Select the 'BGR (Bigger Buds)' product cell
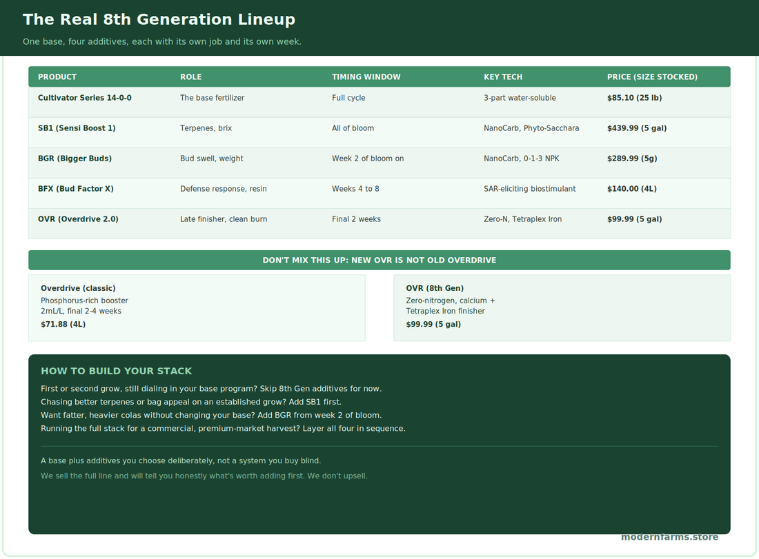Viewport: 759px width, 559px height. (x=75, y=159)
